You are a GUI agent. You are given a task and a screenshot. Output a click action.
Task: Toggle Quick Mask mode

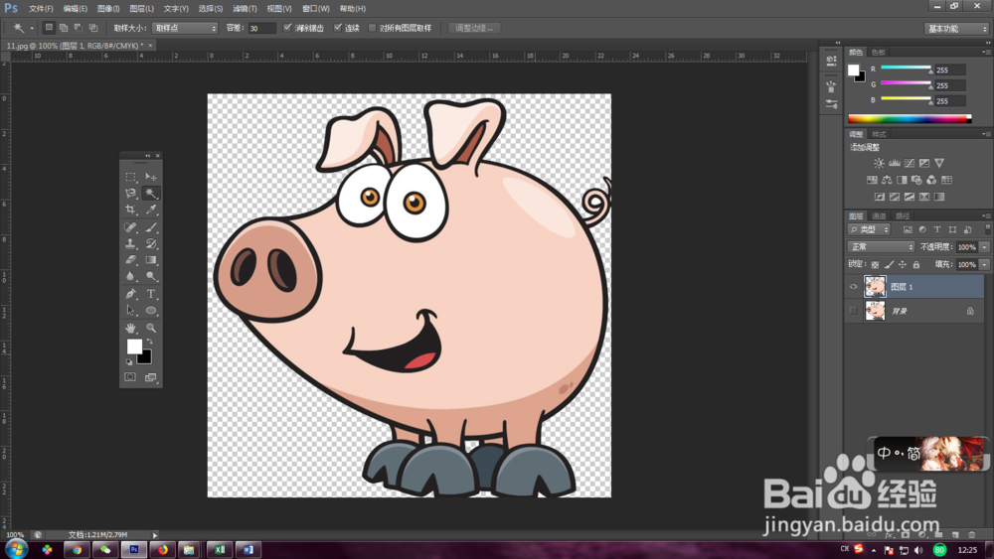tap(130, 377)
